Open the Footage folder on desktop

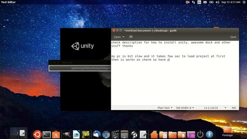227,131
